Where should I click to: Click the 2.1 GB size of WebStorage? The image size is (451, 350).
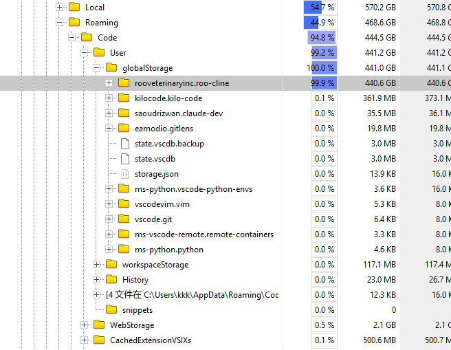[384, 325]
